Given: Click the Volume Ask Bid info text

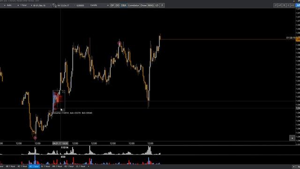Looking at the screenshot, I should pyautogui.click(x=73, y=113).
